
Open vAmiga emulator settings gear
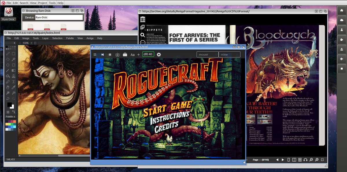158,54
